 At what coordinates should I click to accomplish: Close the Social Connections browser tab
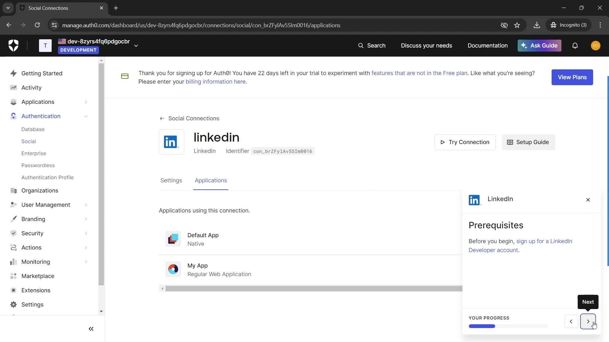click(101, 8)
